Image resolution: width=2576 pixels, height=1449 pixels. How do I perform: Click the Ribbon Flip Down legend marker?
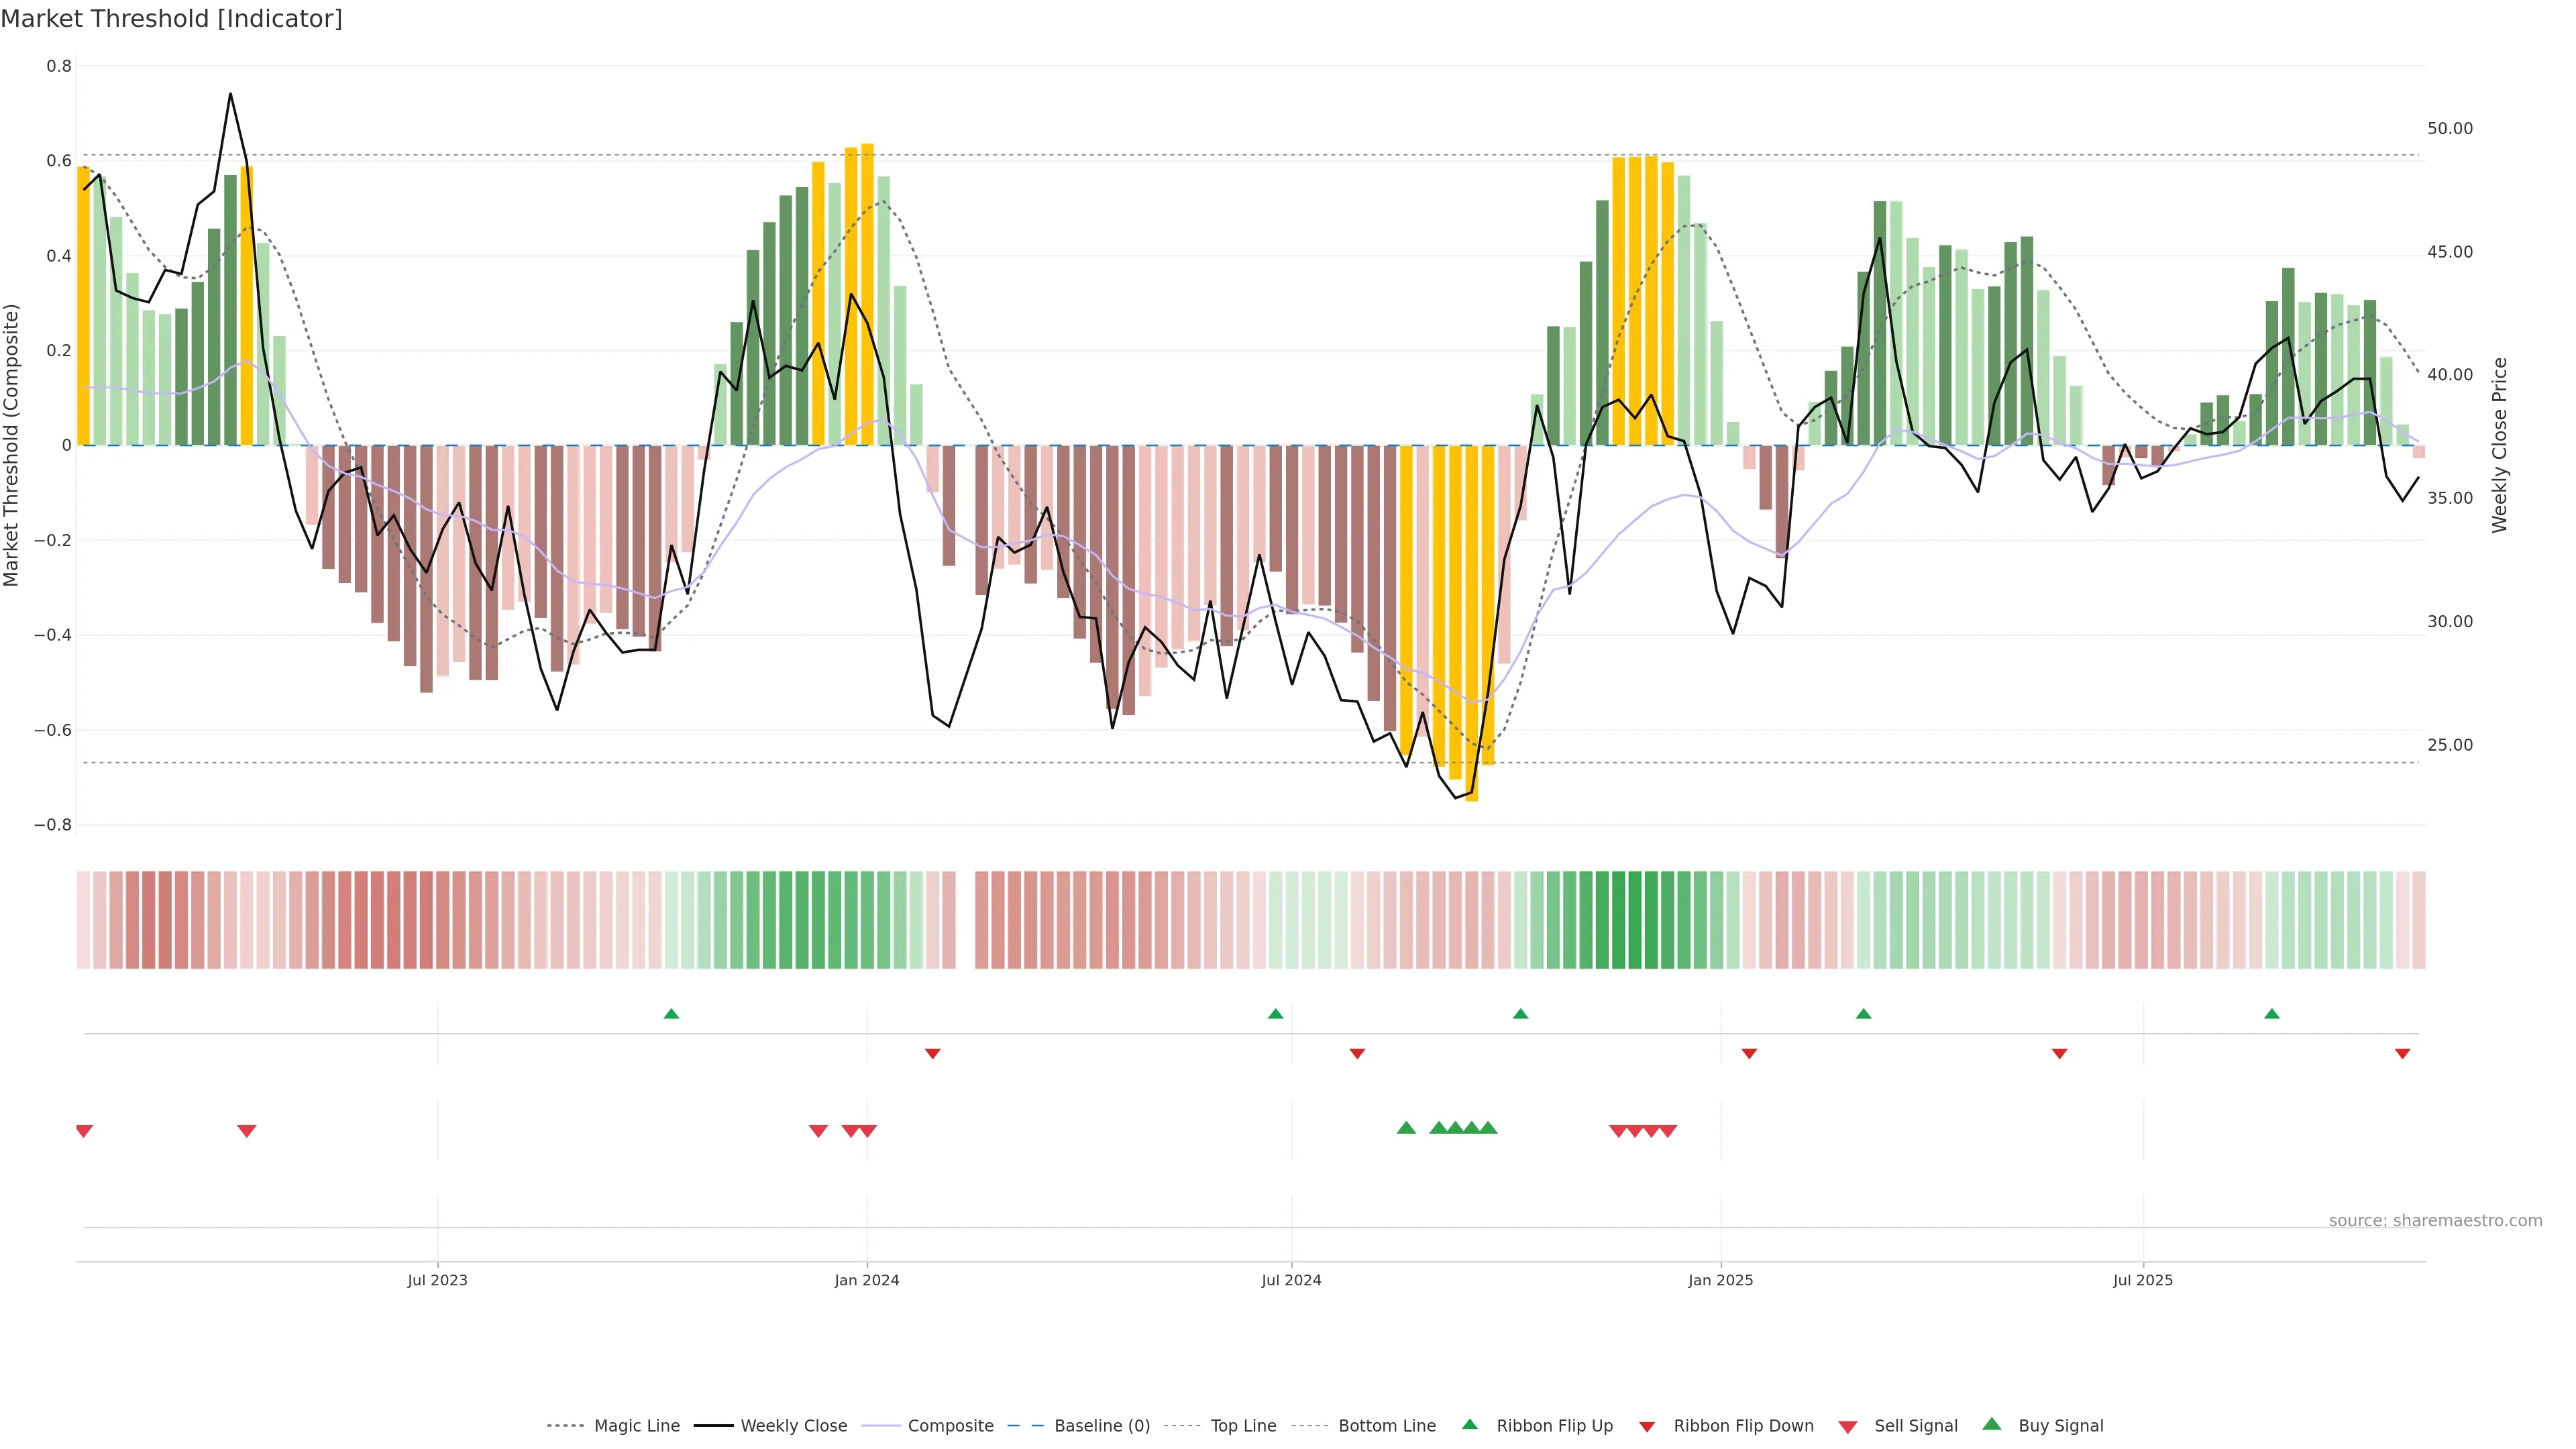pos(1647,1427)
